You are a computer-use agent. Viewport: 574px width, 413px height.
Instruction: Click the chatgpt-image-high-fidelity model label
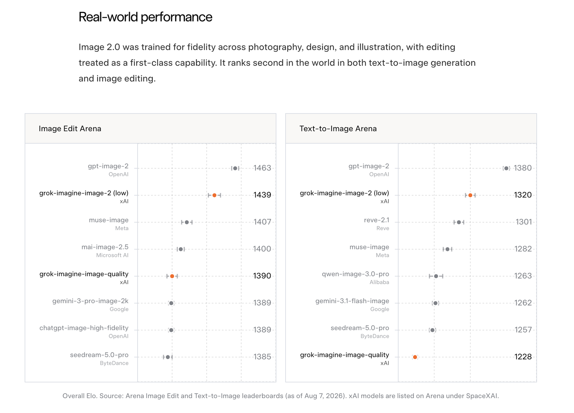click(x=84, y=328)
